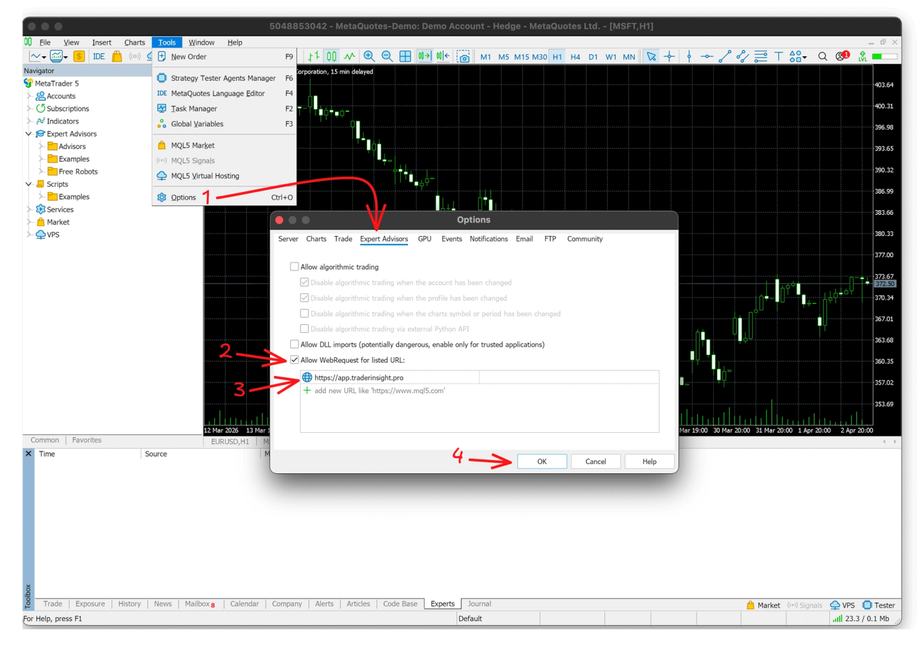
Task: Switch chart timeframe to H4
Action: tap(575, 57)
